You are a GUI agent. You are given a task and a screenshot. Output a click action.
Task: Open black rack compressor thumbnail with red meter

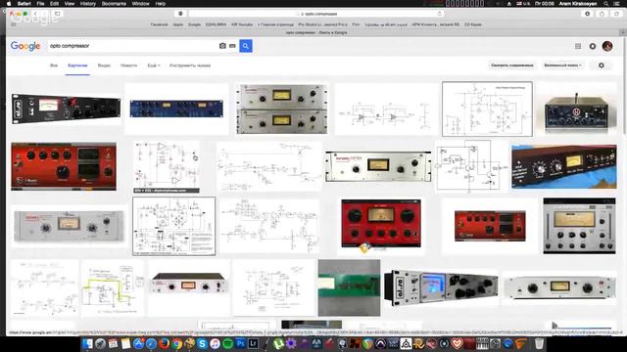[66, 109]
